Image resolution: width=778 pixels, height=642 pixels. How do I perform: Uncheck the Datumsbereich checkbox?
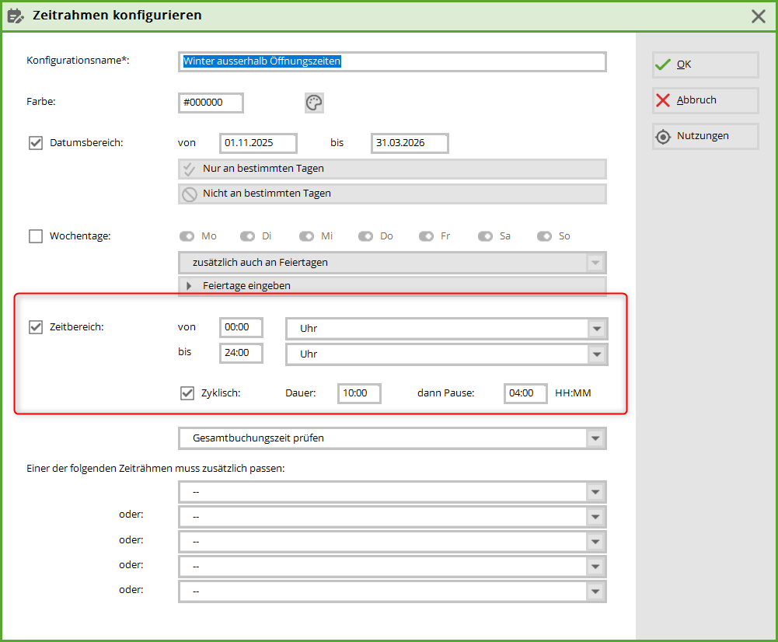(x=36, y=143)
